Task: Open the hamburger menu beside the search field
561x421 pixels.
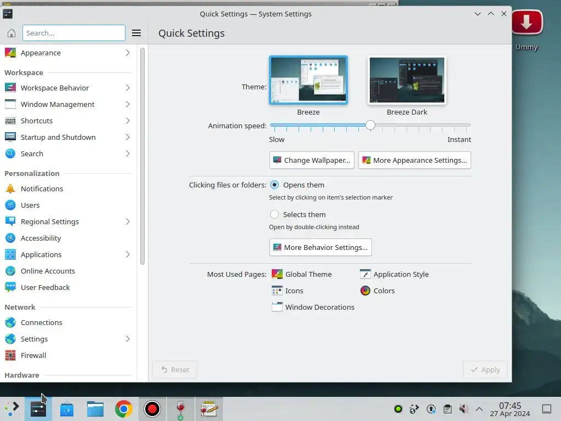Action: click(x=136, y=33)
